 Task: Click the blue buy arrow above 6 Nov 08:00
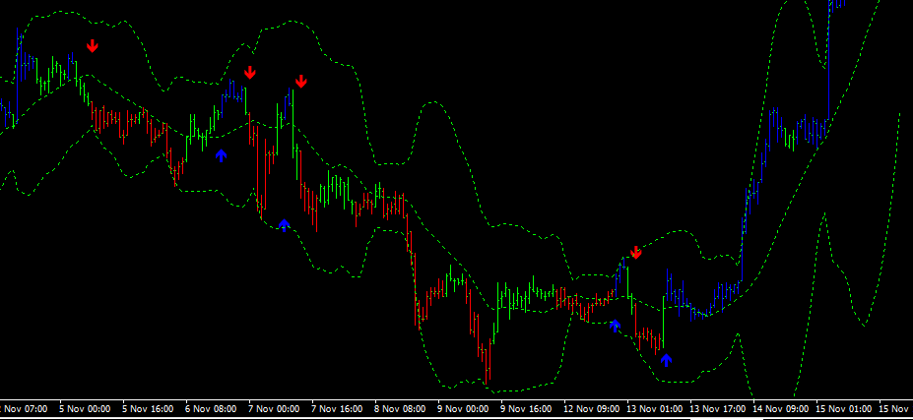click(221, 154)
